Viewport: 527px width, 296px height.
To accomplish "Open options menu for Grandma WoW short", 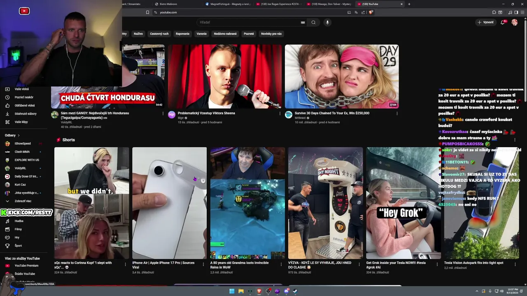I will 281,264.
